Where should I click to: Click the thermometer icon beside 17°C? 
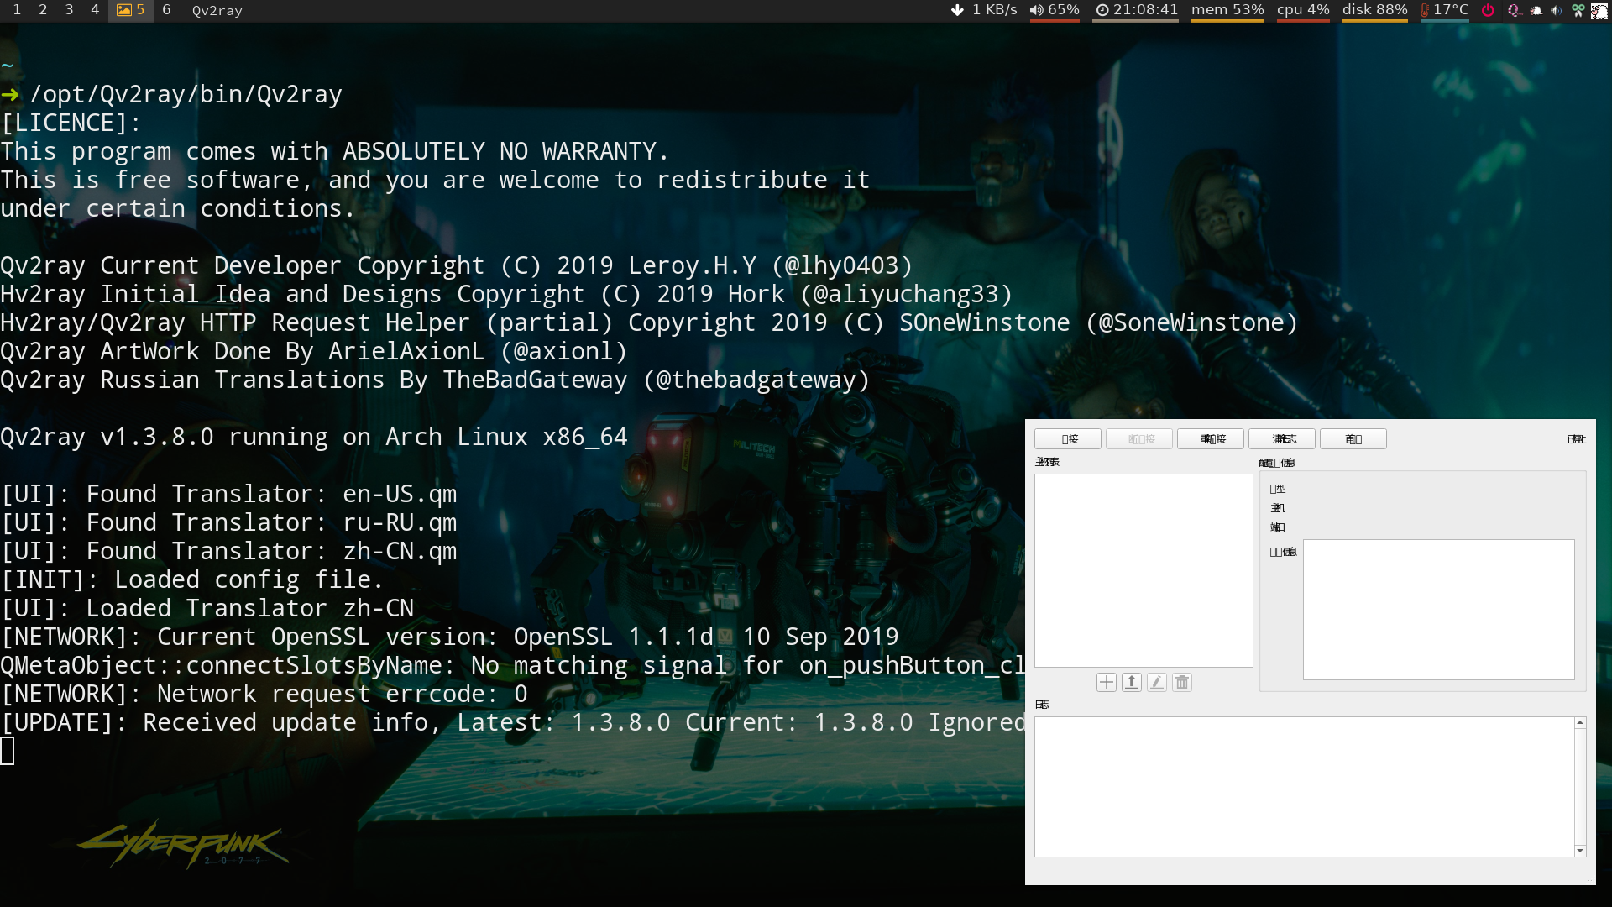tap(1425, 11)
